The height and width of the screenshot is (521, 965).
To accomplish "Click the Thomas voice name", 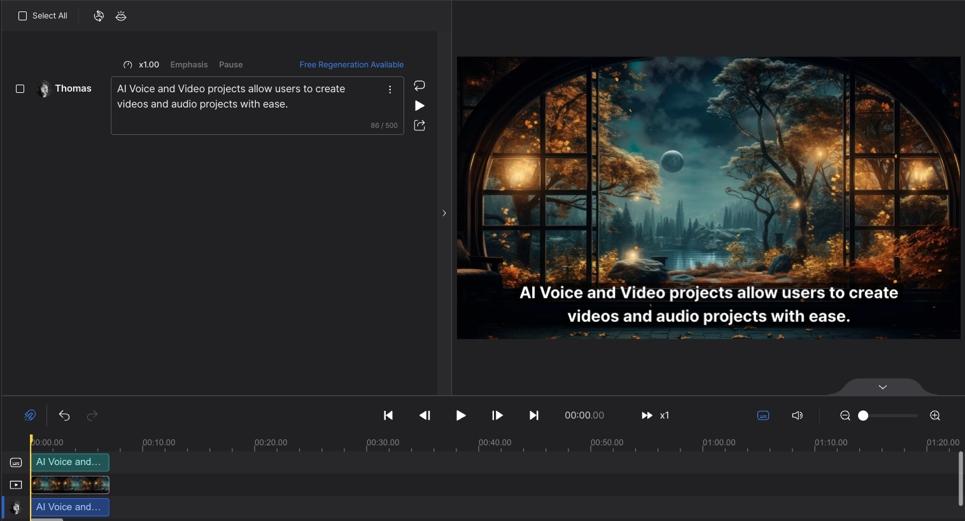I will [x=73, y=88].
